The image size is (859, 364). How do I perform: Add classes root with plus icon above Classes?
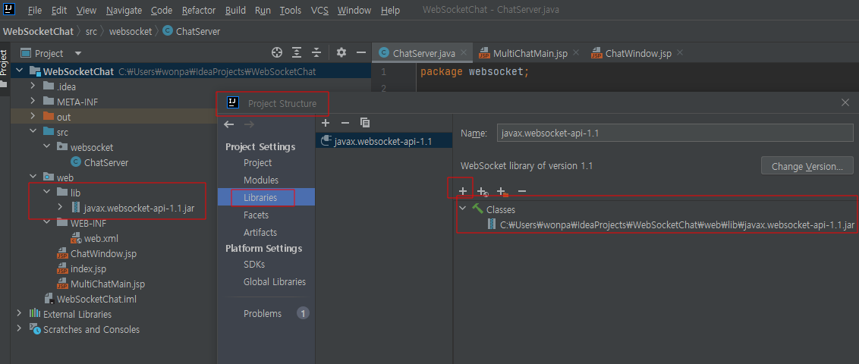462,191
